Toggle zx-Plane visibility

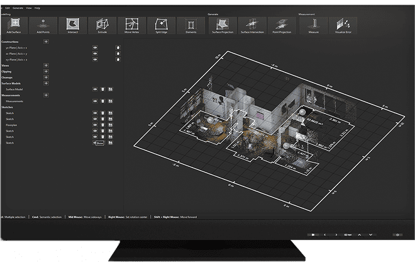(95, 54)
